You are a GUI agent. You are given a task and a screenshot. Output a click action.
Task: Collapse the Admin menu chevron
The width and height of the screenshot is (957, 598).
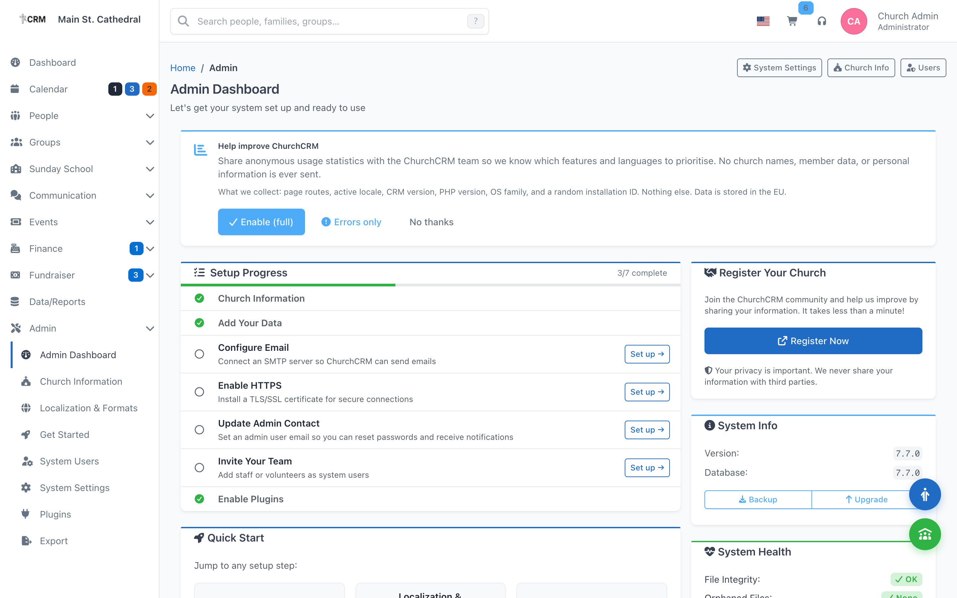point(150,328)
